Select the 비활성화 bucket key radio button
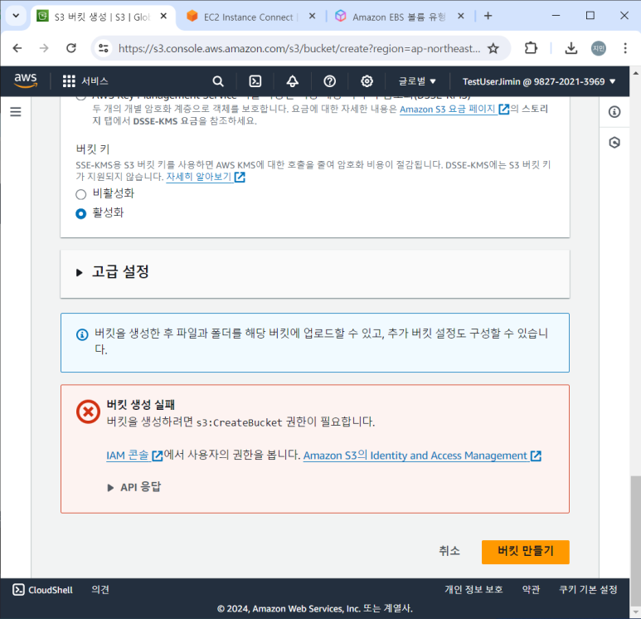Screen dimensions: 641x619 [x=81, y=194]
